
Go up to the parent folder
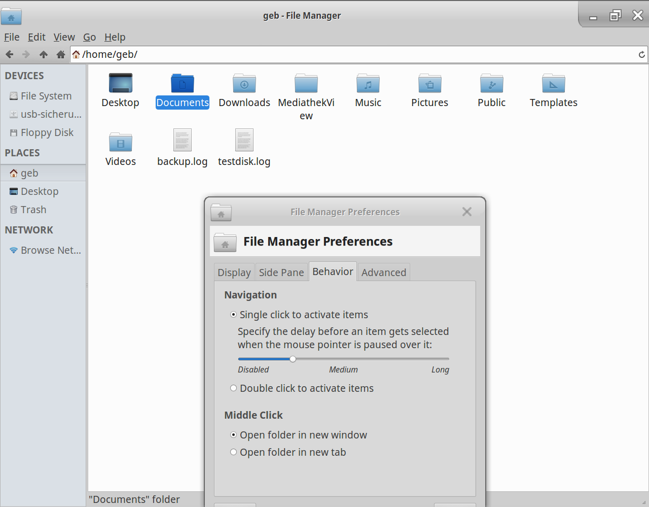click(x=44, y=54)
